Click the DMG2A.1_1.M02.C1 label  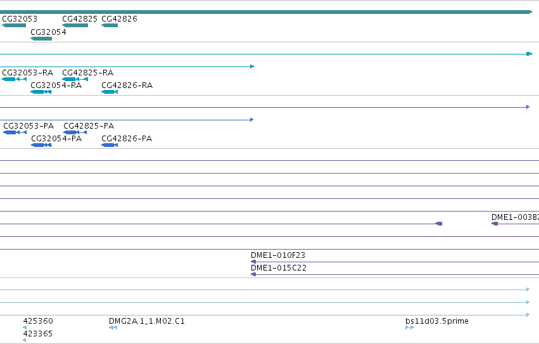[147, 321]
